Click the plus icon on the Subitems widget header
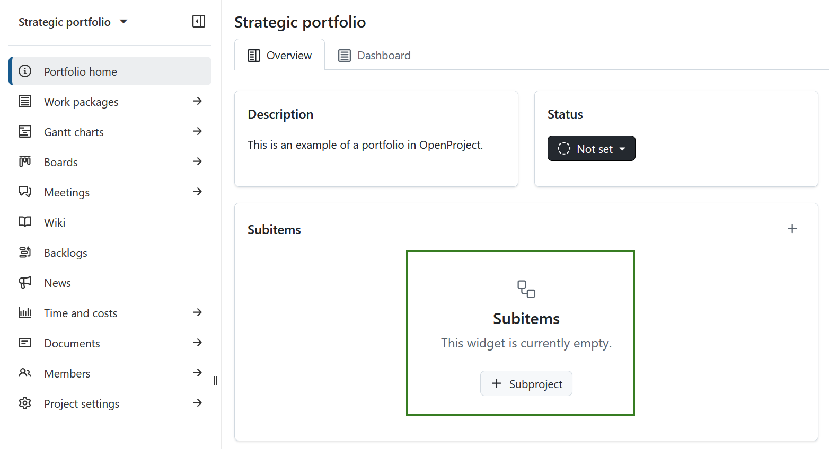This screenshot has width=829, height=449. (792, 228)
